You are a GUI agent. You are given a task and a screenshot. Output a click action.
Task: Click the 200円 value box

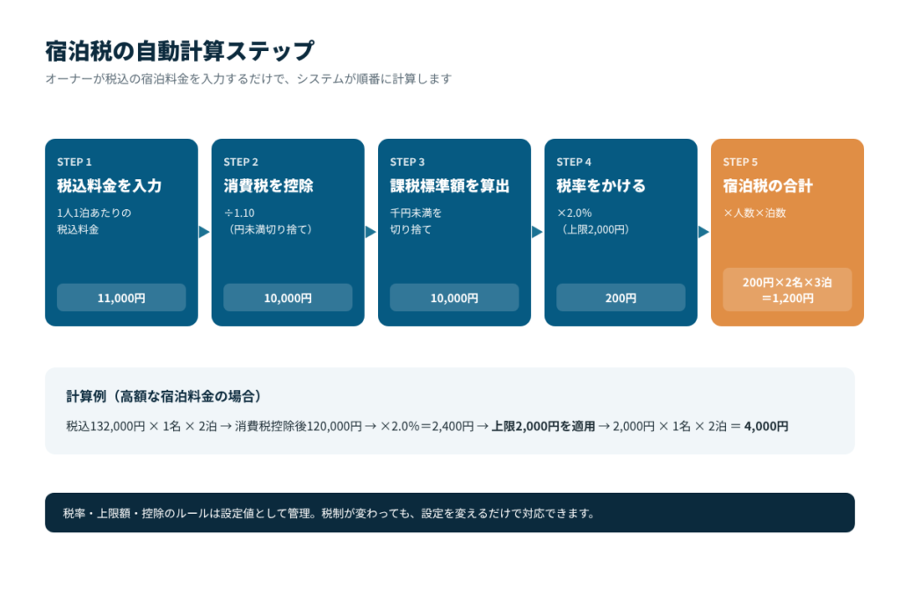pyautogui.click(x=621, y=298)
